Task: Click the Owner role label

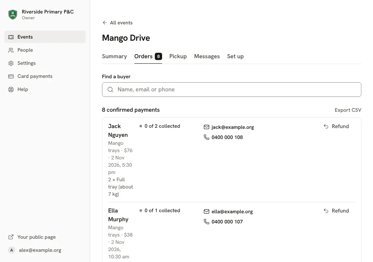Action: [x=28, y=18]
